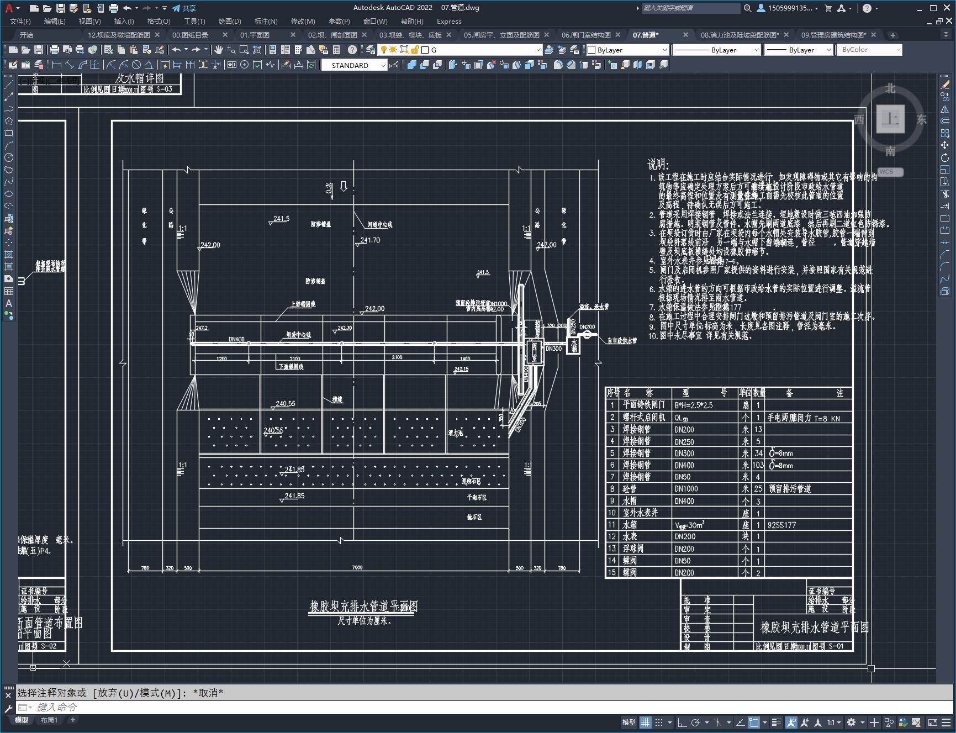Screen dimensions: 956x733
Task: Switch to the 01.平面图 drawing tab
Action: pos(255,35)
